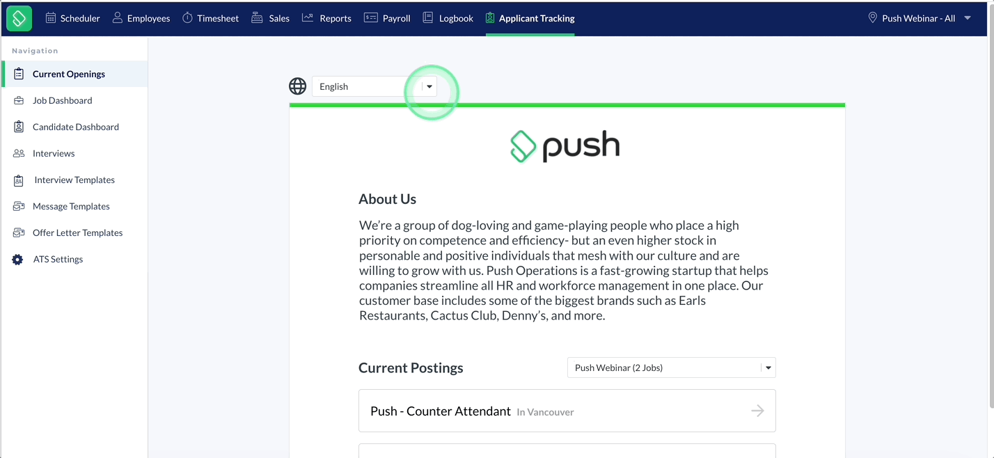The height and width of the screenshot is (458, 994).
Task: Click the Interviews people icon
Action: pos(19,153)
